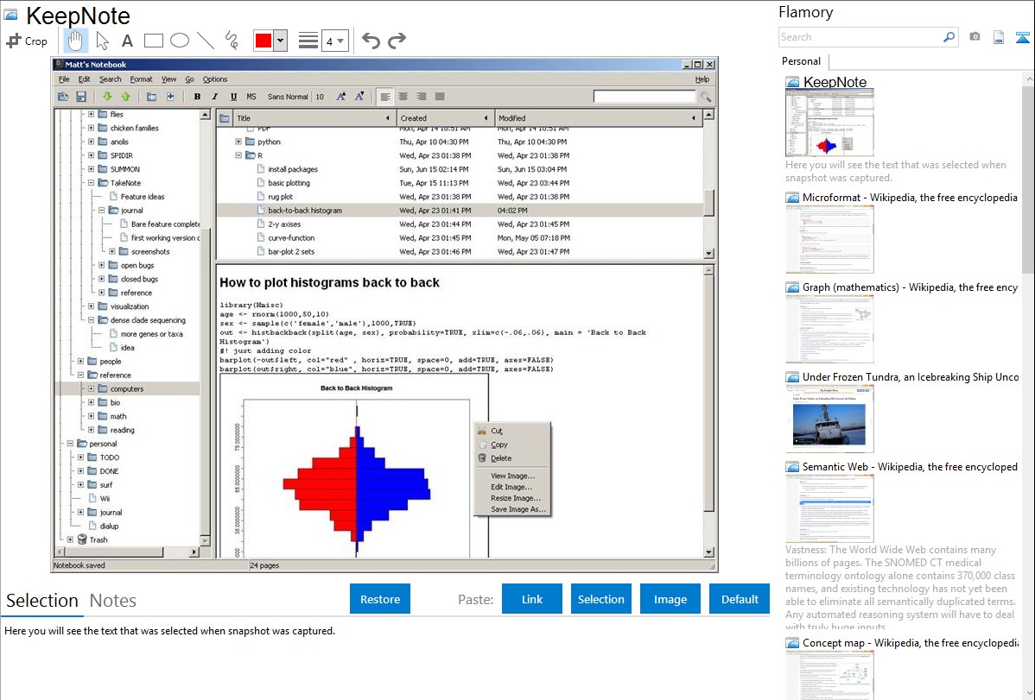
Task: Activate the Crop tool
Action: coord(27,41)
